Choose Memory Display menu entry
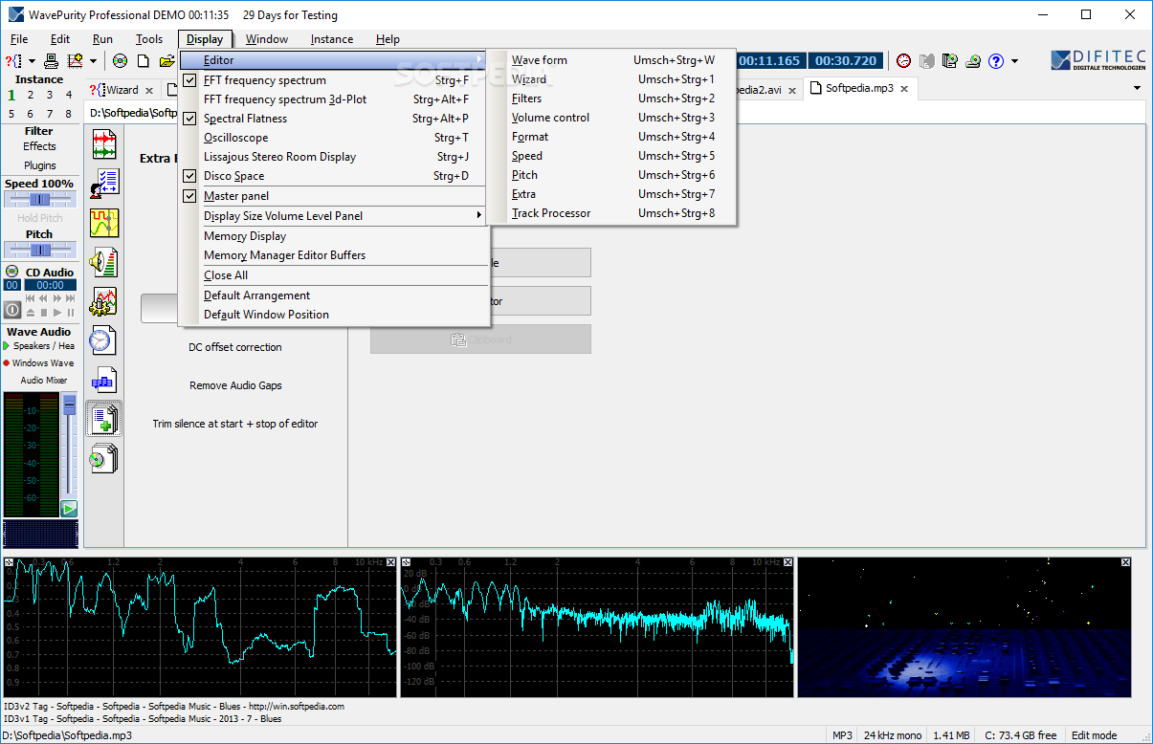This screenshot has height=744, width=1153. pyautogui.click(x=333, y=236)
